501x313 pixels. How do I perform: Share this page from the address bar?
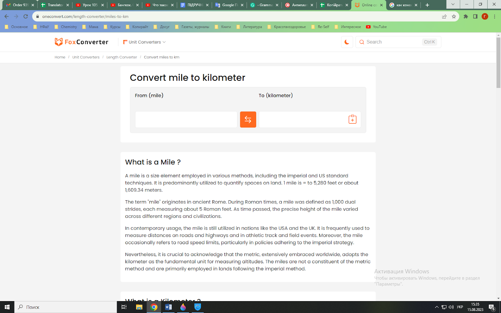tap(444, 16)
